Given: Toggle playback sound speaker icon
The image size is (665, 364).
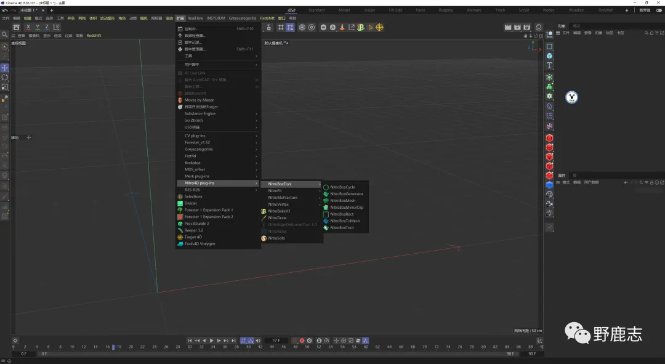Looking at the screenshot, I should point(258,341).
